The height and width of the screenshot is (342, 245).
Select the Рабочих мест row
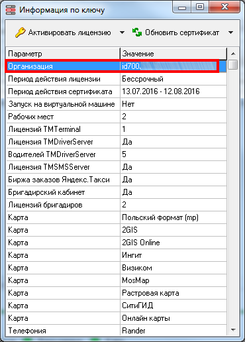(117, 117)
